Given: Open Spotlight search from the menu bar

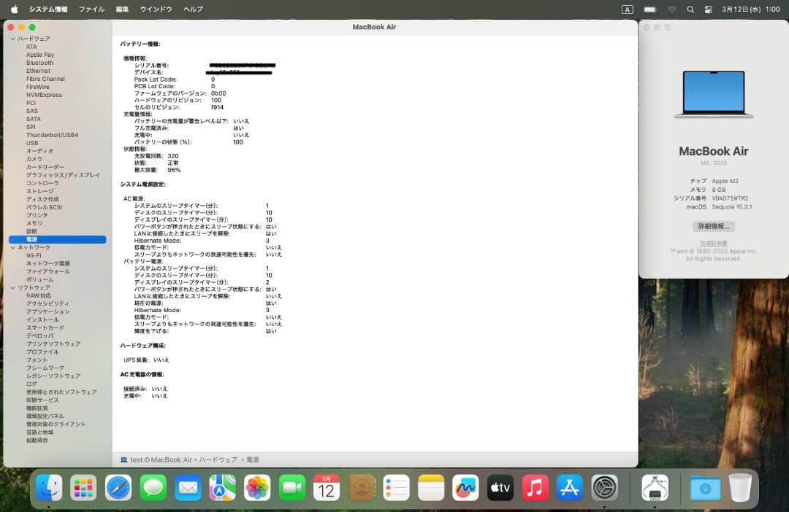Looking at the screenshot, I should [x=690, y=9].
